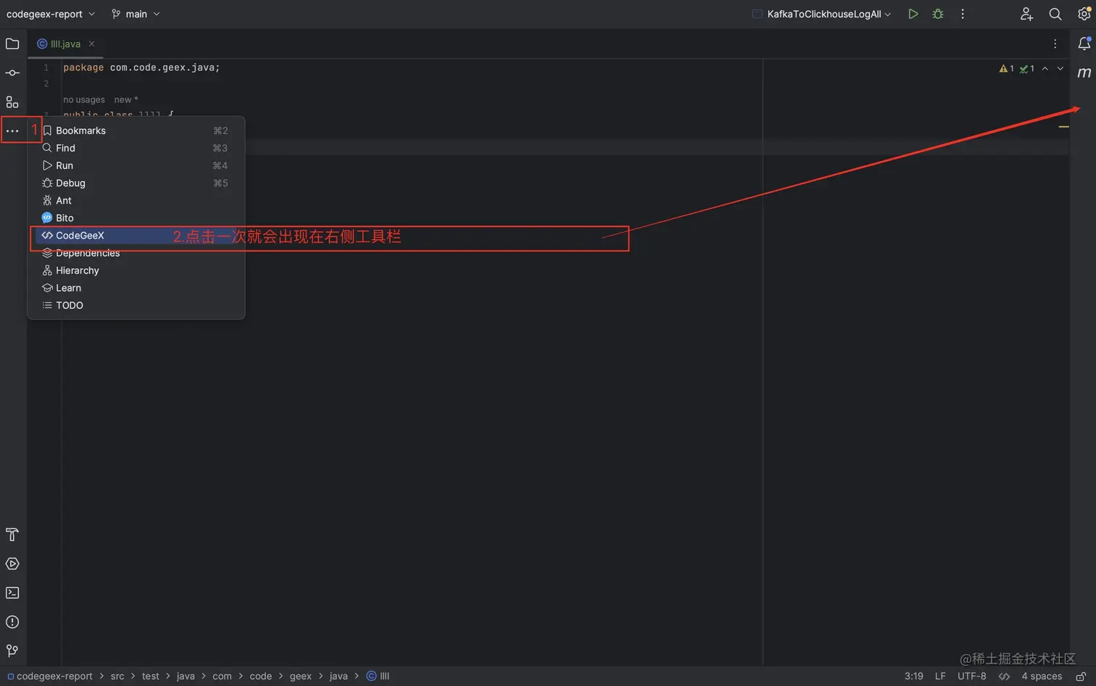Viewport: 1096px width, 686px height.
Task: Open the Structure tool window icon
Action: (12, 102)
